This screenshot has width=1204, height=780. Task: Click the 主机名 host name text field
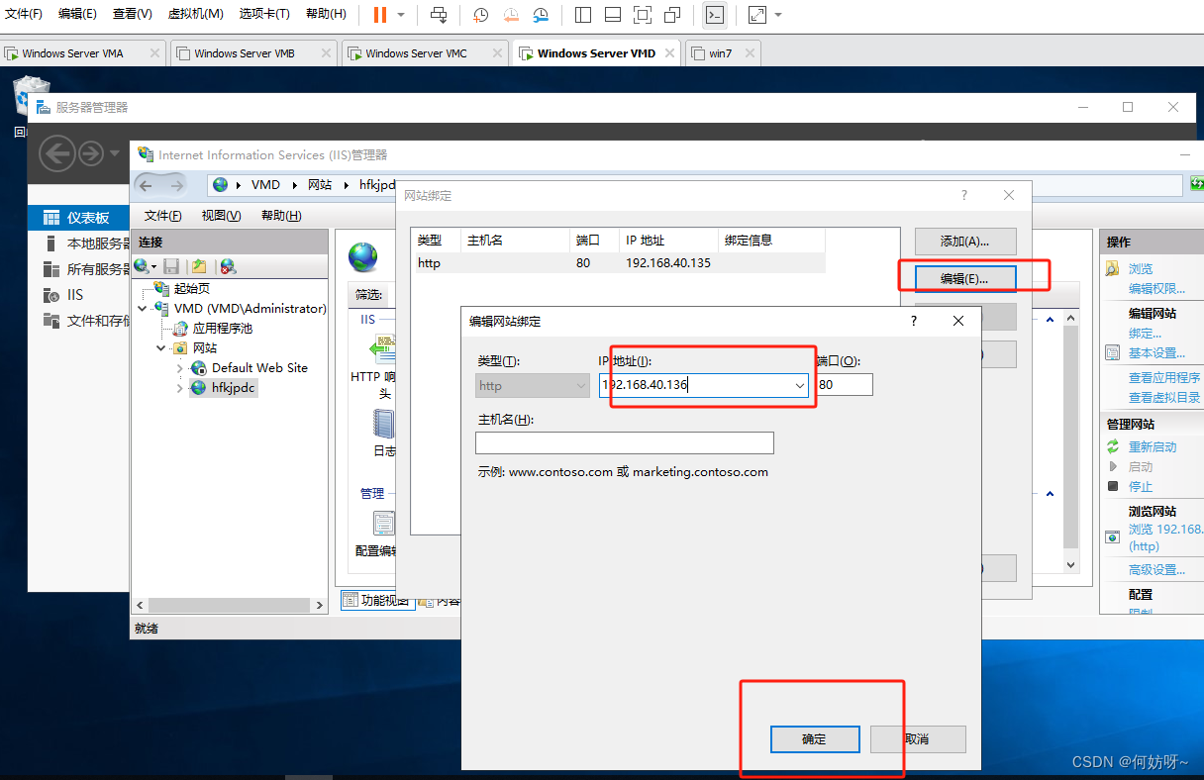pos(624,442)
